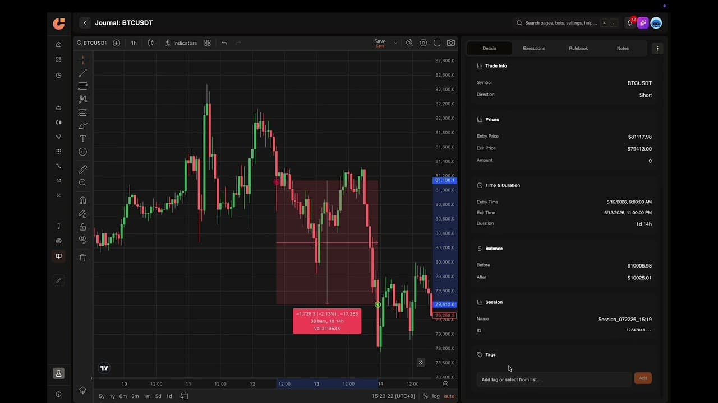Open indicator templates grid icon
The width and height of the screenshot is (718, 403).
(208, 43)
